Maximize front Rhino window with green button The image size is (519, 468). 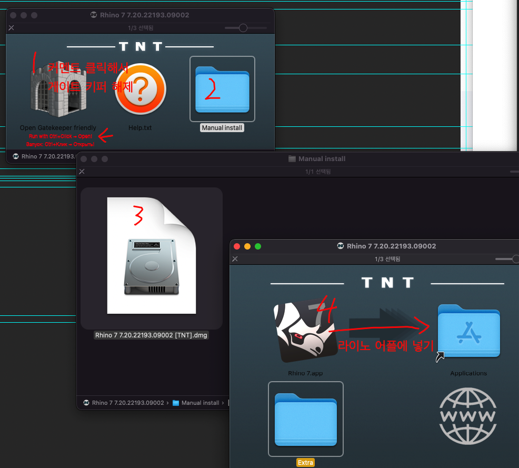tap(258, 246)
